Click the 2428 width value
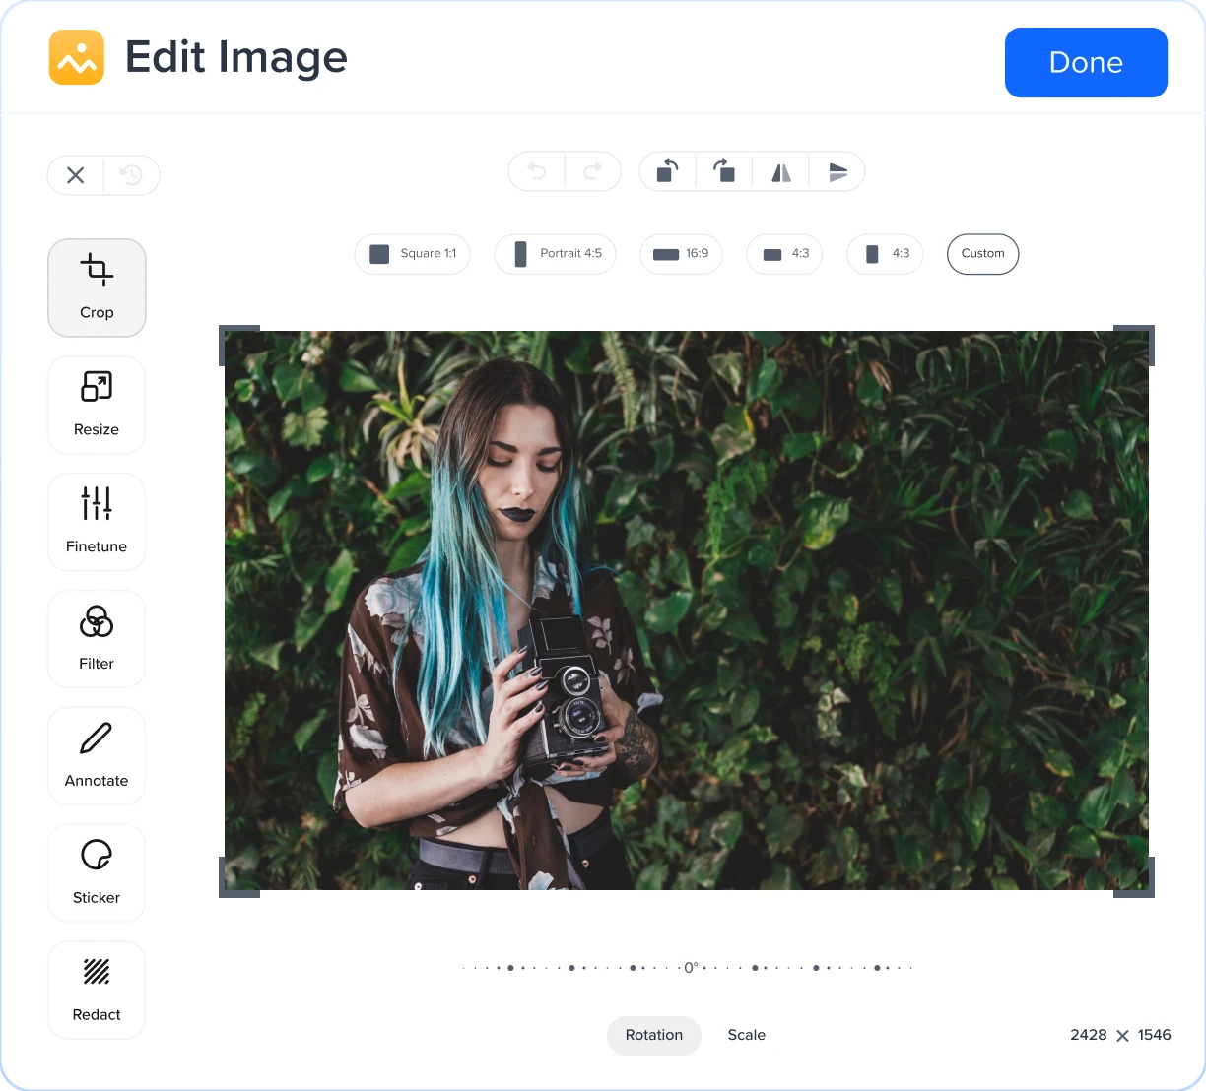This screenshot has width=1206, height=1091. pyautogui.click(x=1089, y=1035)
